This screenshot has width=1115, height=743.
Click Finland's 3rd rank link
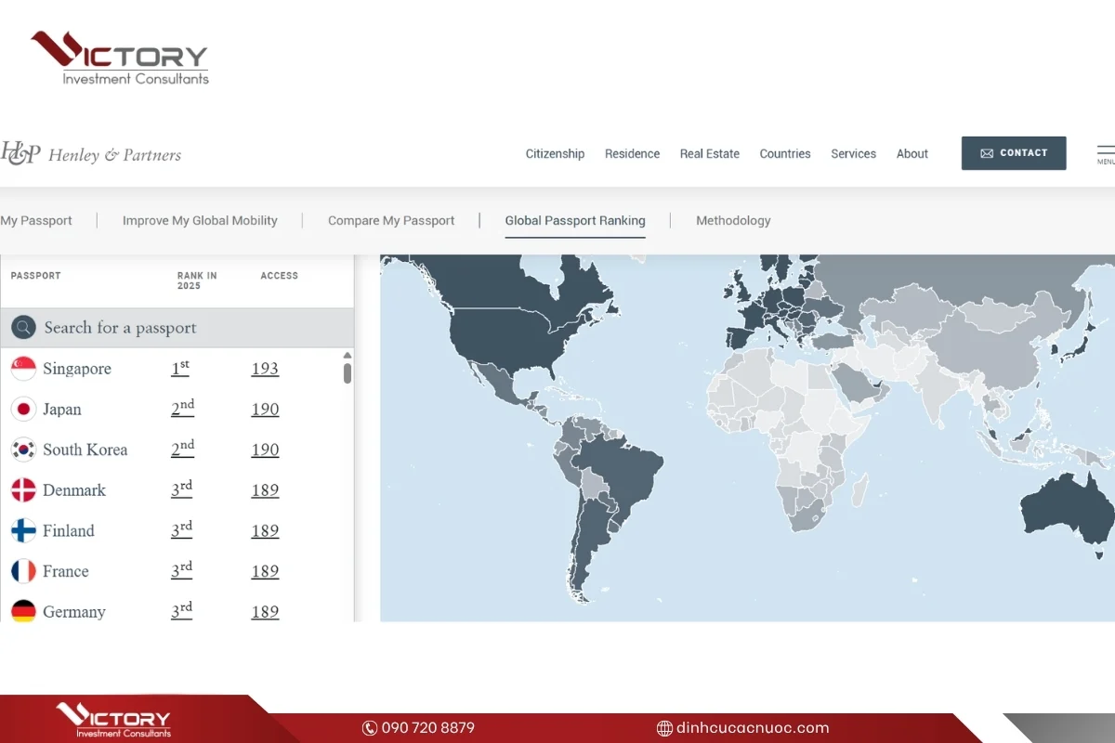point(182,530)
